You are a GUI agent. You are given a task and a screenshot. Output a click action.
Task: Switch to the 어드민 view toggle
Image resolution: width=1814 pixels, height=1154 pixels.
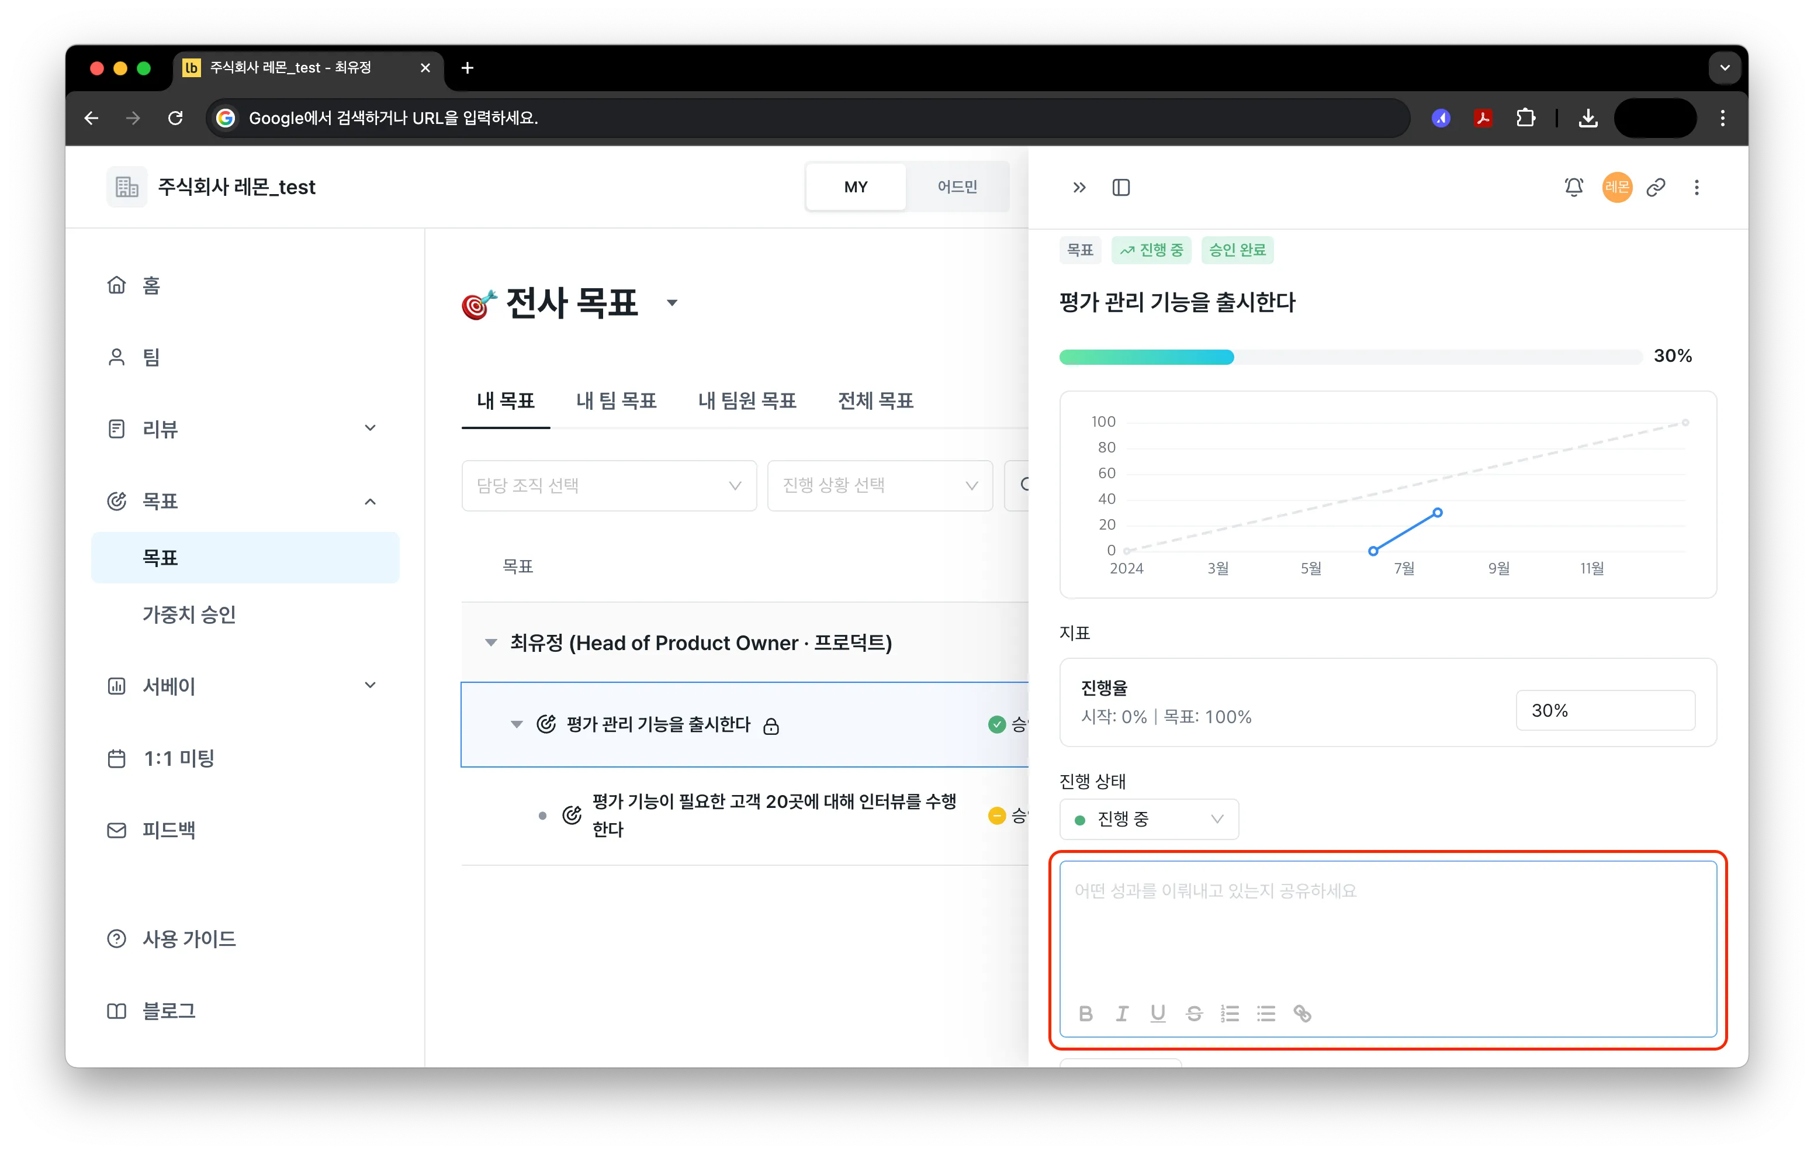click(957, 186)
